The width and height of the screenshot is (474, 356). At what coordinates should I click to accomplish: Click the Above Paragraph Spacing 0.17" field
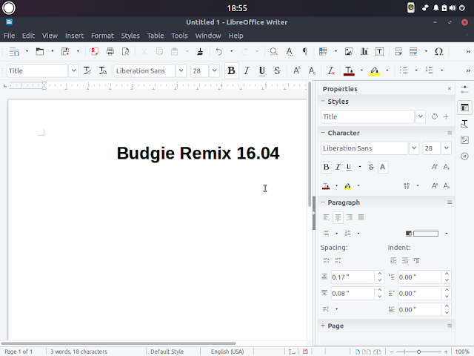pos(353,277)
